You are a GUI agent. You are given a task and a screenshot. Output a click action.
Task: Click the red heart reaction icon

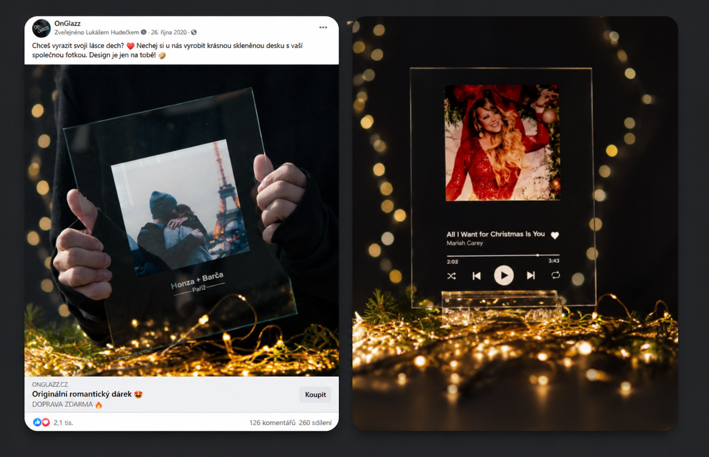[x=45, y=423]
